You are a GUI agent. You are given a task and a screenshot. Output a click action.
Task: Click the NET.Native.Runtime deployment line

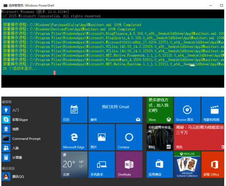click(114, 64)
